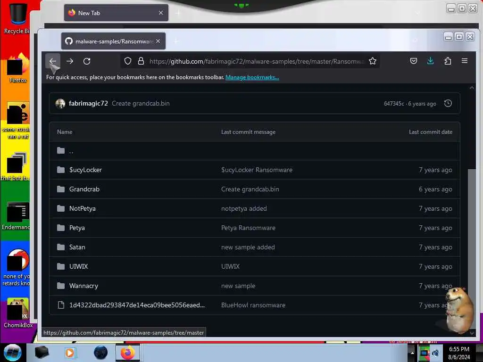Image resolution: width=483 pixels, height=362 pixels.
Task: Select the Firefox desktop shortcut
Action: coord(18,68)
